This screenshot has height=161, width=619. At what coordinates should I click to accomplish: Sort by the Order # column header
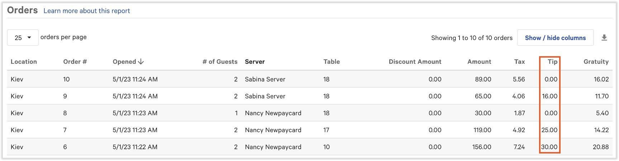point(75,62)
